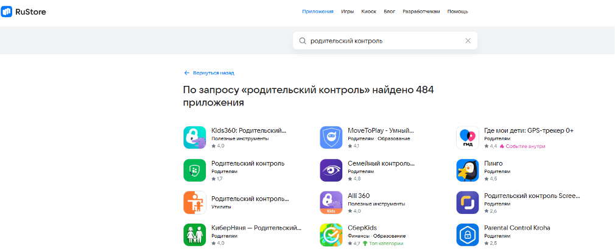
Task: Open КиберНяня — Родительский app title
Action: click(x=256, y=228)
